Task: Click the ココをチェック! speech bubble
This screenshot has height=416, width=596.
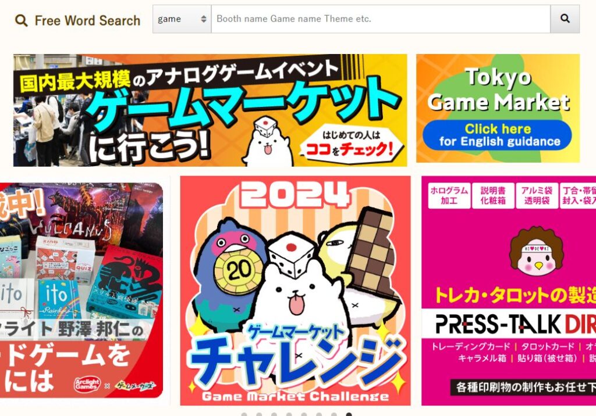Action: (352, 144)
